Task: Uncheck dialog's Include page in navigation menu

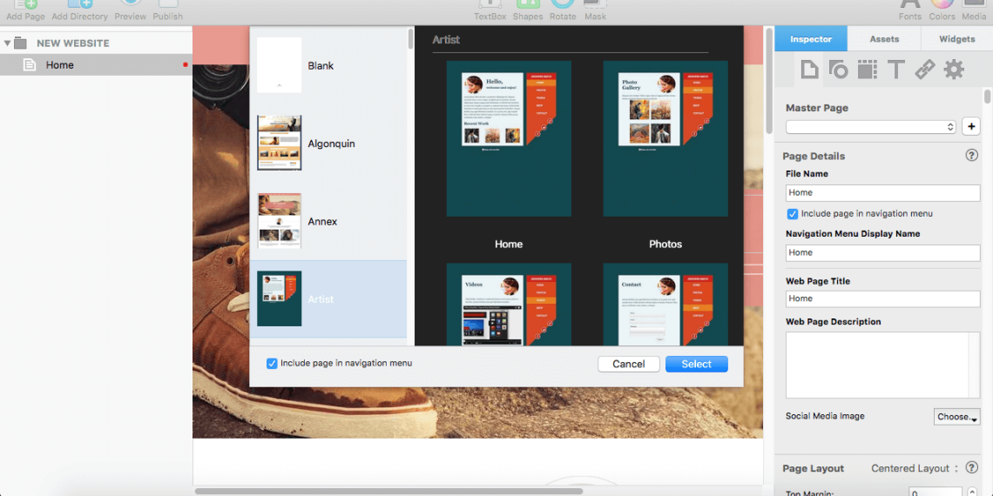Action: tap(272, 363)
